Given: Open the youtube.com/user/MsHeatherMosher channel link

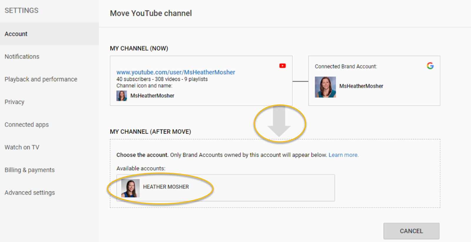Looking at the screenshot, I should click(176, 72).
